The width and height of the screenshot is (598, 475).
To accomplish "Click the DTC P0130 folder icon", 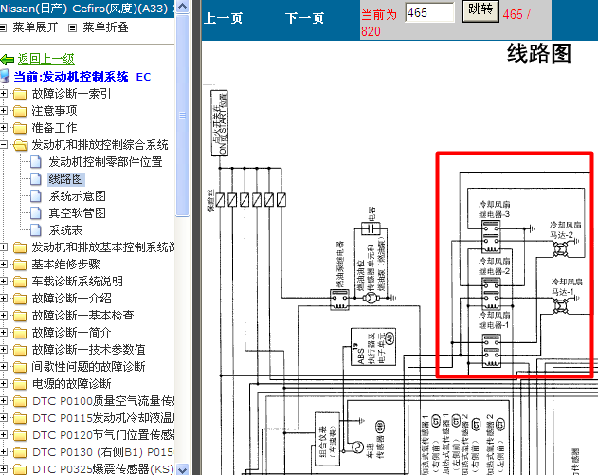I will (20, 452).
